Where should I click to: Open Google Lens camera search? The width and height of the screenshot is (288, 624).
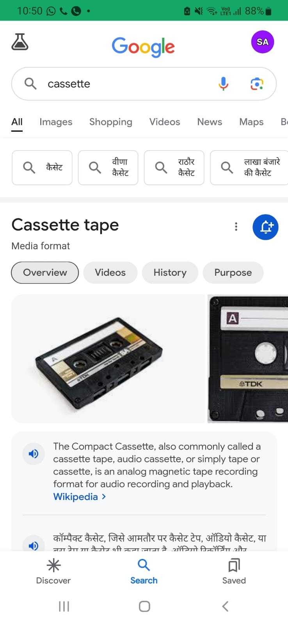pos(257,83)
